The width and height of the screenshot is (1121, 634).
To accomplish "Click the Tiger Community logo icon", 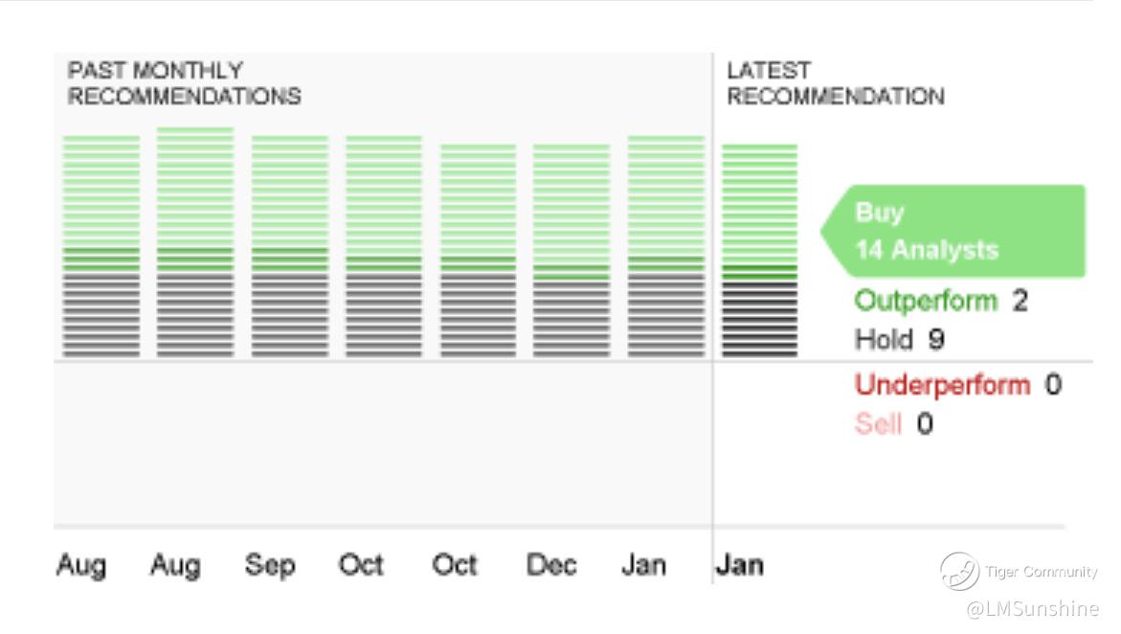I will click(x=959, y=571).
